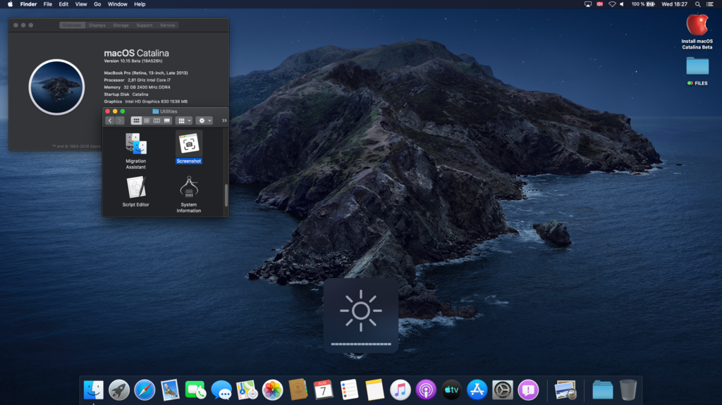Open the blue folder stack in Dock
722x405 pixels.
602,390
